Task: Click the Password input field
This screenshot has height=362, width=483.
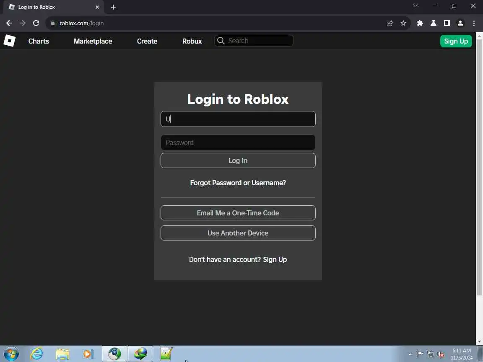Action: coord(238,142)
